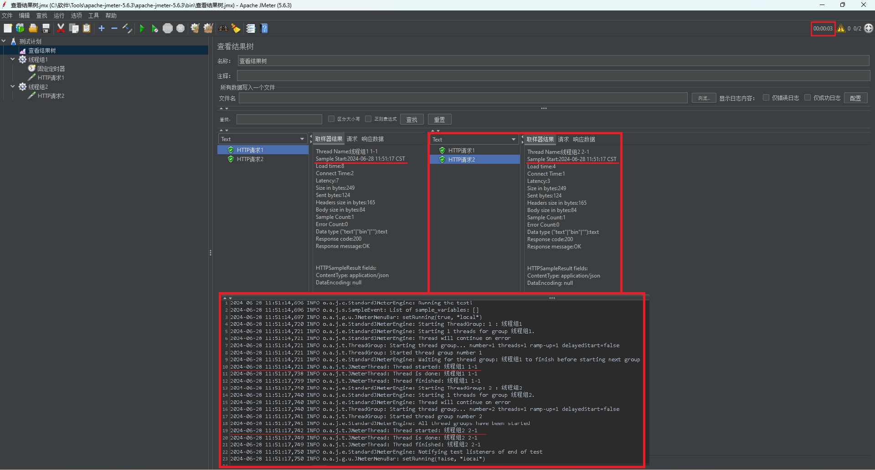Open the Function Helper list icon
Screen dimensions: 875x470
(x=251, y=28)
